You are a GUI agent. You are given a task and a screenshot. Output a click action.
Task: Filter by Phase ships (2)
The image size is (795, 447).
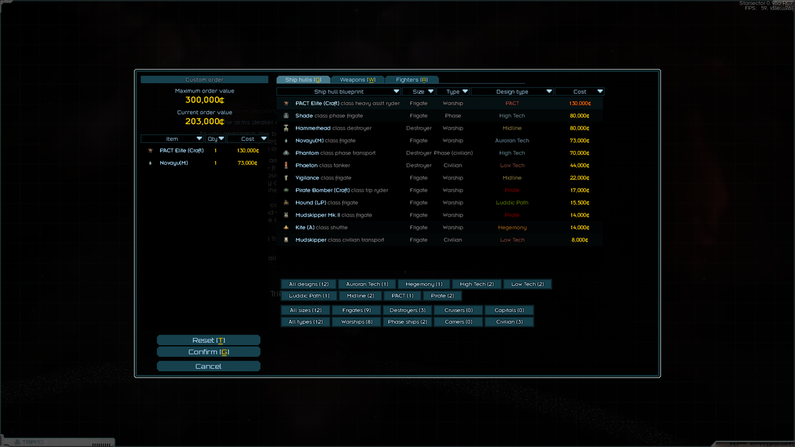click(x=407, y=322)
